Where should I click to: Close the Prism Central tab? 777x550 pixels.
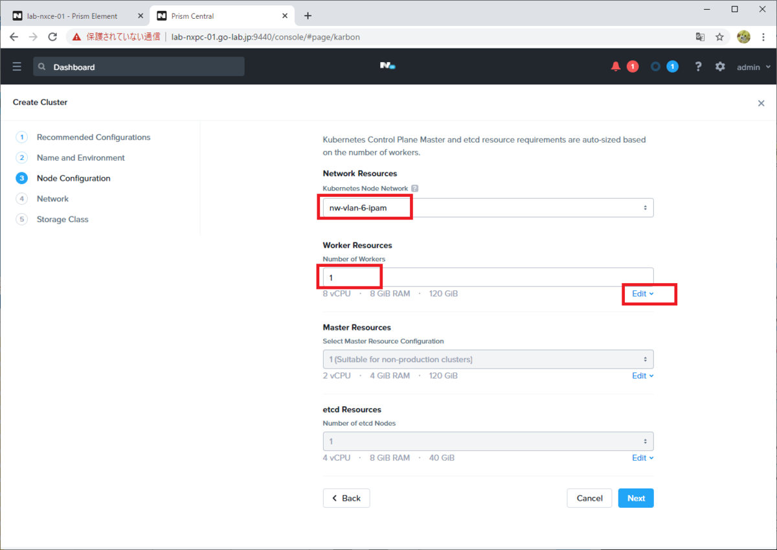285,16
